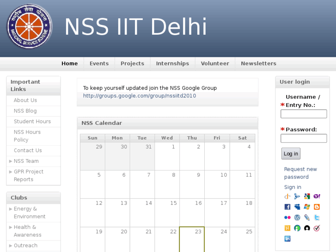Sign in with the black circle person icon
The height and width of the screenshot is (252, 336).
(307, 228)
